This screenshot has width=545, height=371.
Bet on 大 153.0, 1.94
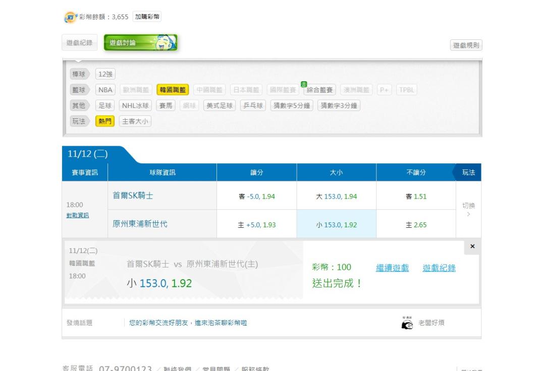click(x=337, y=197)
